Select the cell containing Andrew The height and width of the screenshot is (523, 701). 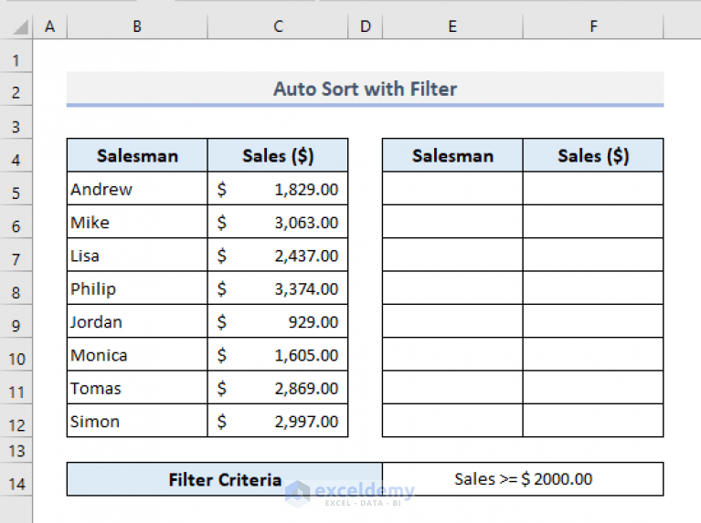point(137,189)
